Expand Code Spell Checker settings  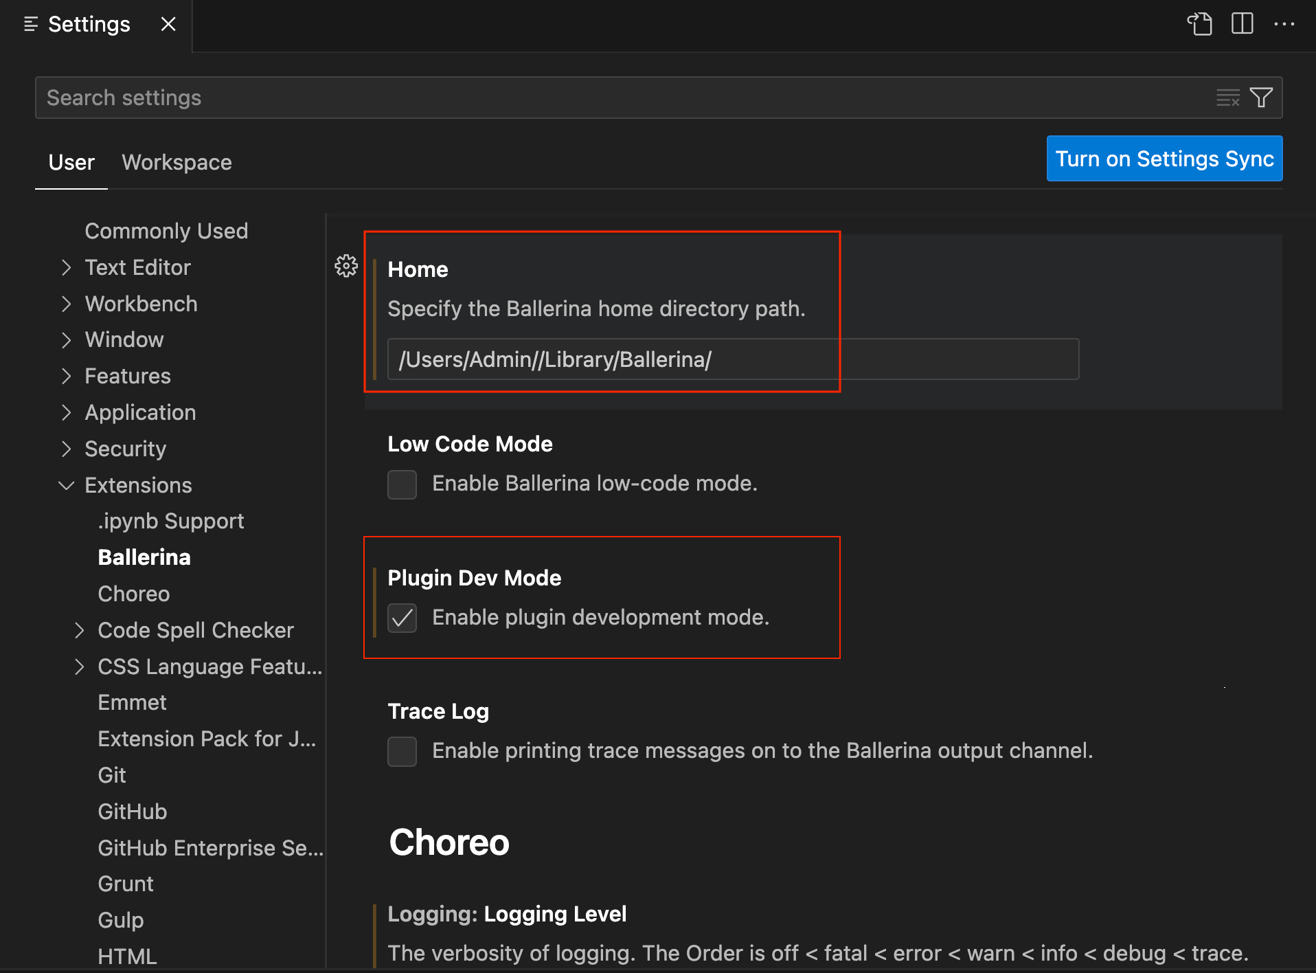pyautogui.click(x=79, y=630)
